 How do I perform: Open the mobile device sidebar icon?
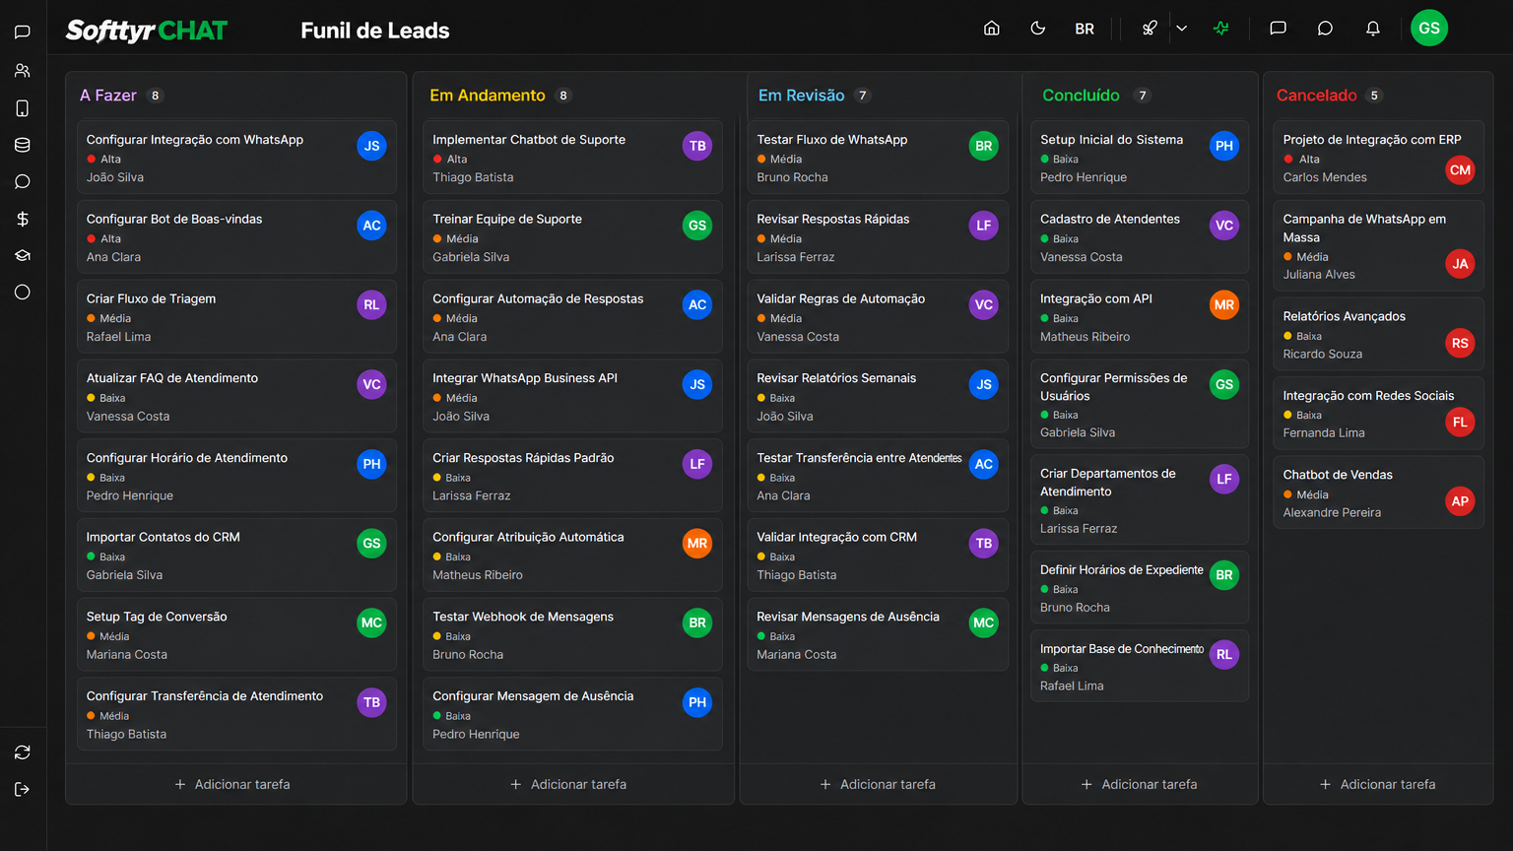click(x=23, y=108)
